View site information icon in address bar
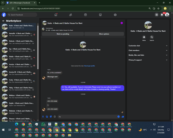The width and height of the screenshot is (173, 138). pos(18,9)
